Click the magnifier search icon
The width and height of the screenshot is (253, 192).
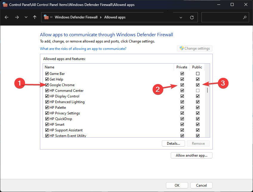(245, 17)
